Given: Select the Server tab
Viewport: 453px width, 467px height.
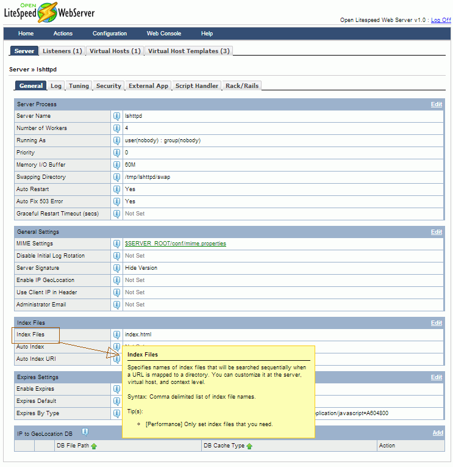Looking at the screenshot, I should (x=24, y=51).
